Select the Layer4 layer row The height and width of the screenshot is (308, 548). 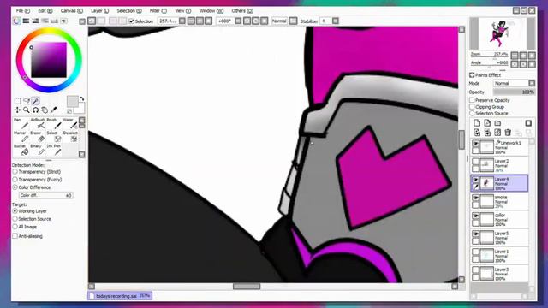pos(500,183)
